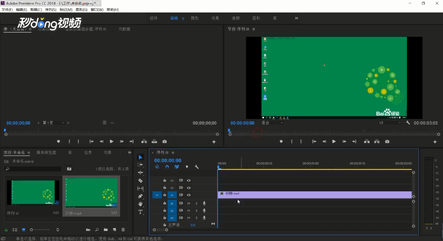Click new bin folder icon in Project panel
This screenshot has width=443, height=241.
click(106, 230)
